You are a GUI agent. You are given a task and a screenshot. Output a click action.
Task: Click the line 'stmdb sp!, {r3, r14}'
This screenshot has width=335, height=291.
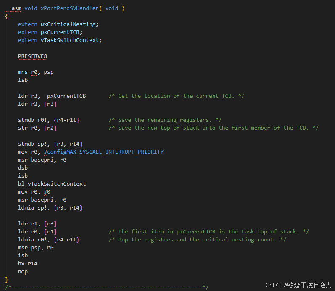coord(50,144)
